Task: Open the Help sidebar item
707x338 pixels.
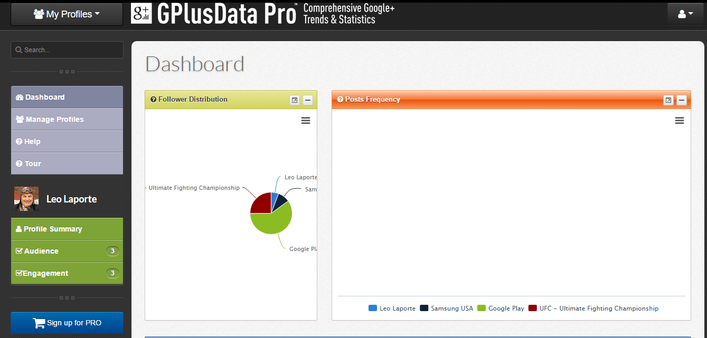Action: coord(67,141)
